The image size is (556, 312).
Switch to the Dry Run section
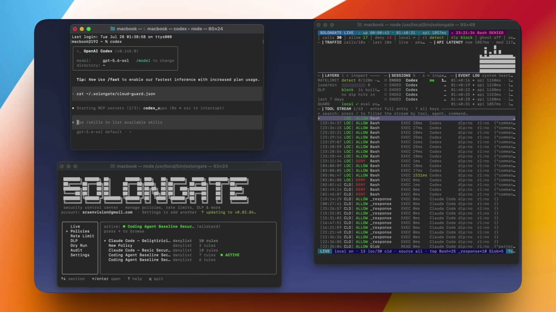(79, 246)
